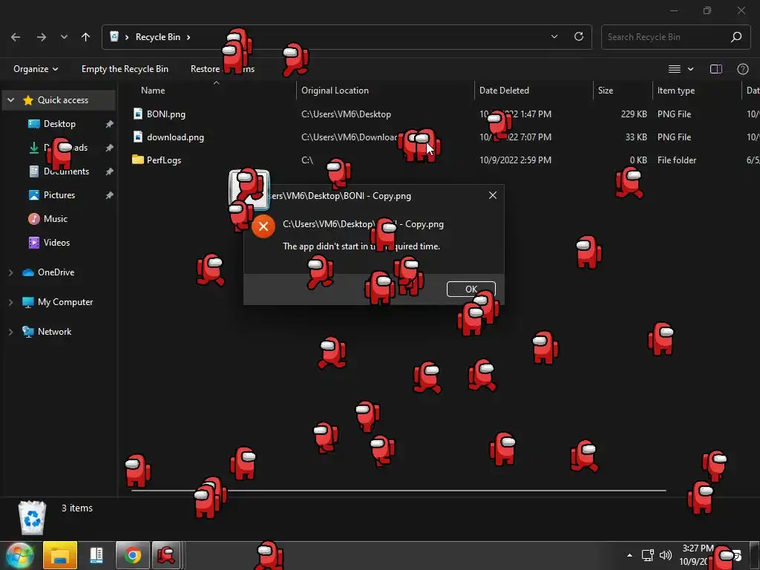Open the Chrome taskbar icon
The image size is (760, 570).
point(132,555)
